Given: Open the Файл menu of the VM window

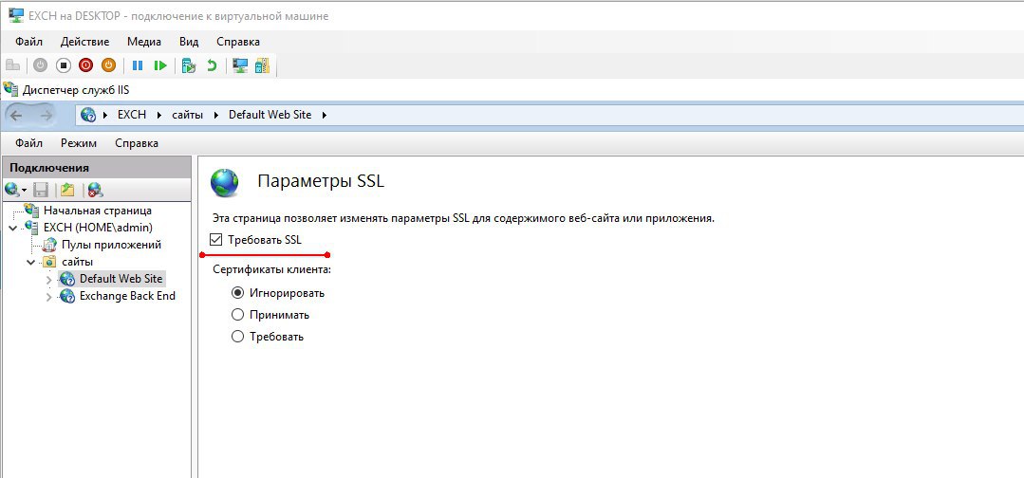Looking at the screenshot, I should tap(28, 42).
